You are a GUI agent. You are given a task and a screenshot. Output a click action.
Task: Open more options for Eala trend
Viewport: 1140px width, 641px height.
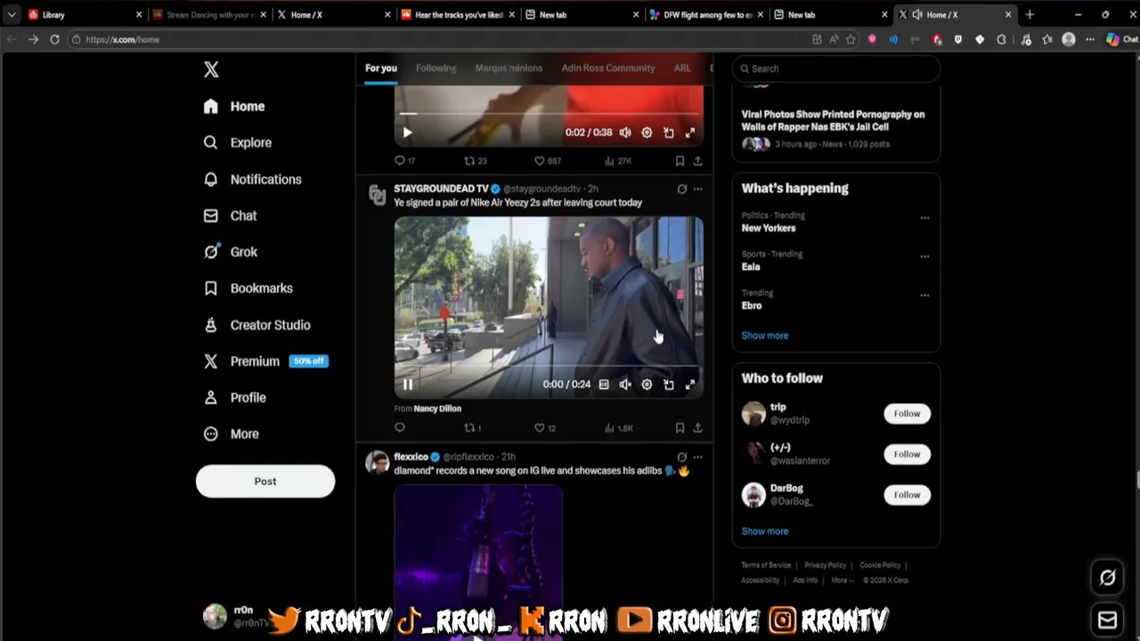(x=924, y=256)
